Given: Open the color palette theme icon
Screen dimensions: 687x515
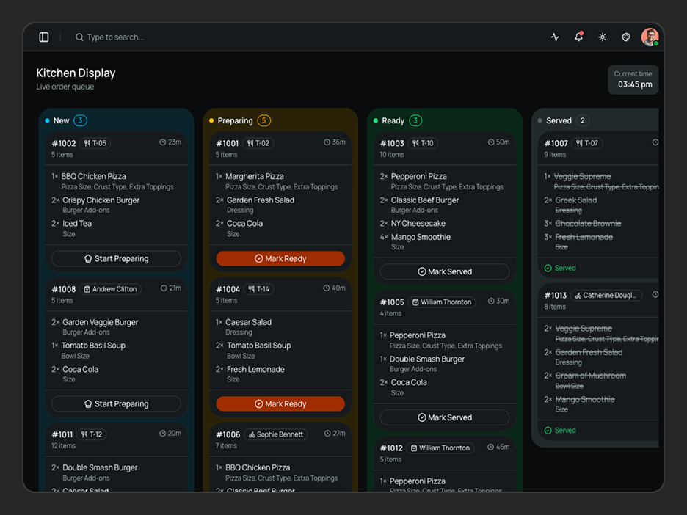Looking at the screenshot, I should (626, 37).
